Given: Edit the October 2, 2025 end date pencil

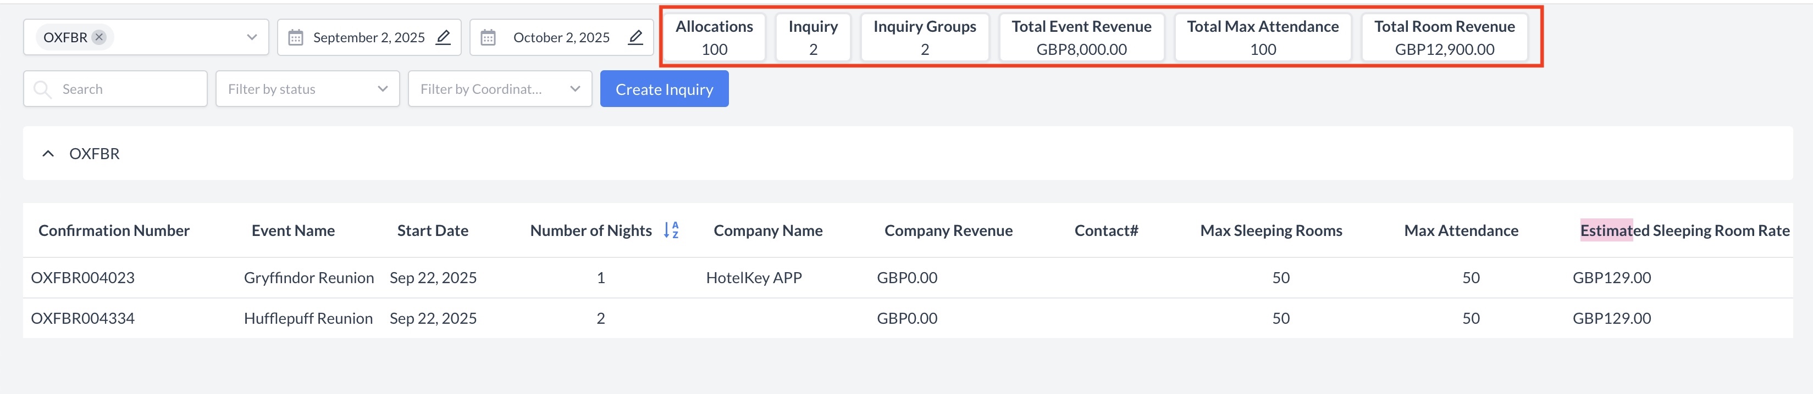Looking at the screenshot, I should point(635,37).
